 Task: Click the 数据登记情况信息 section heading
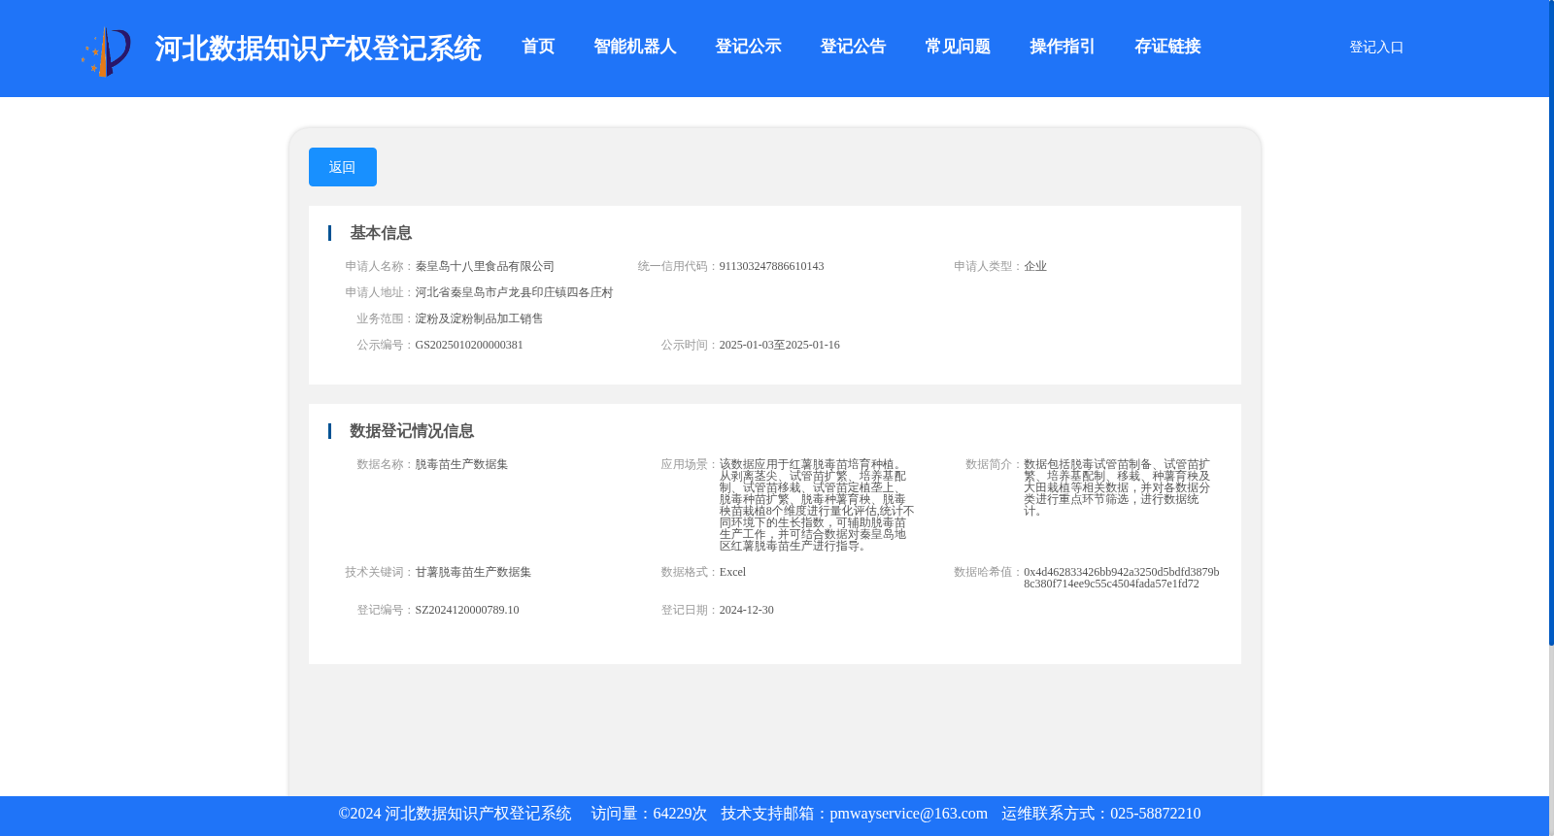412,431
